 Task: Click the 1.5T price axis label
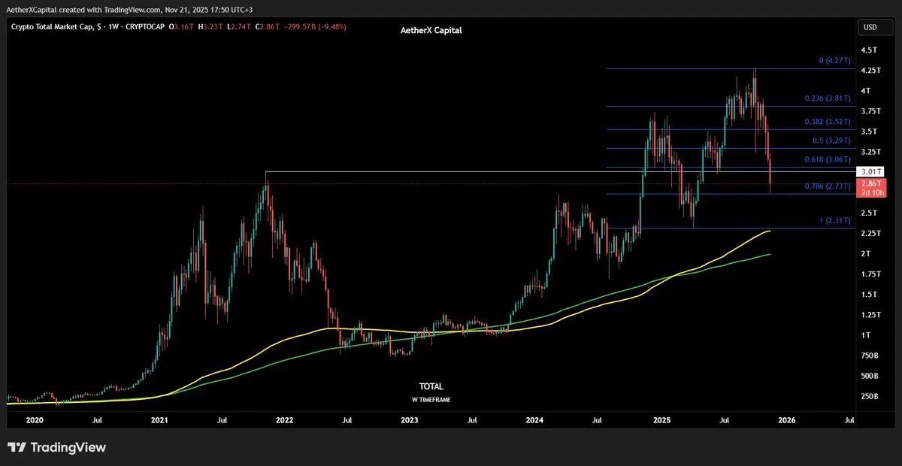tap(870, 295)
